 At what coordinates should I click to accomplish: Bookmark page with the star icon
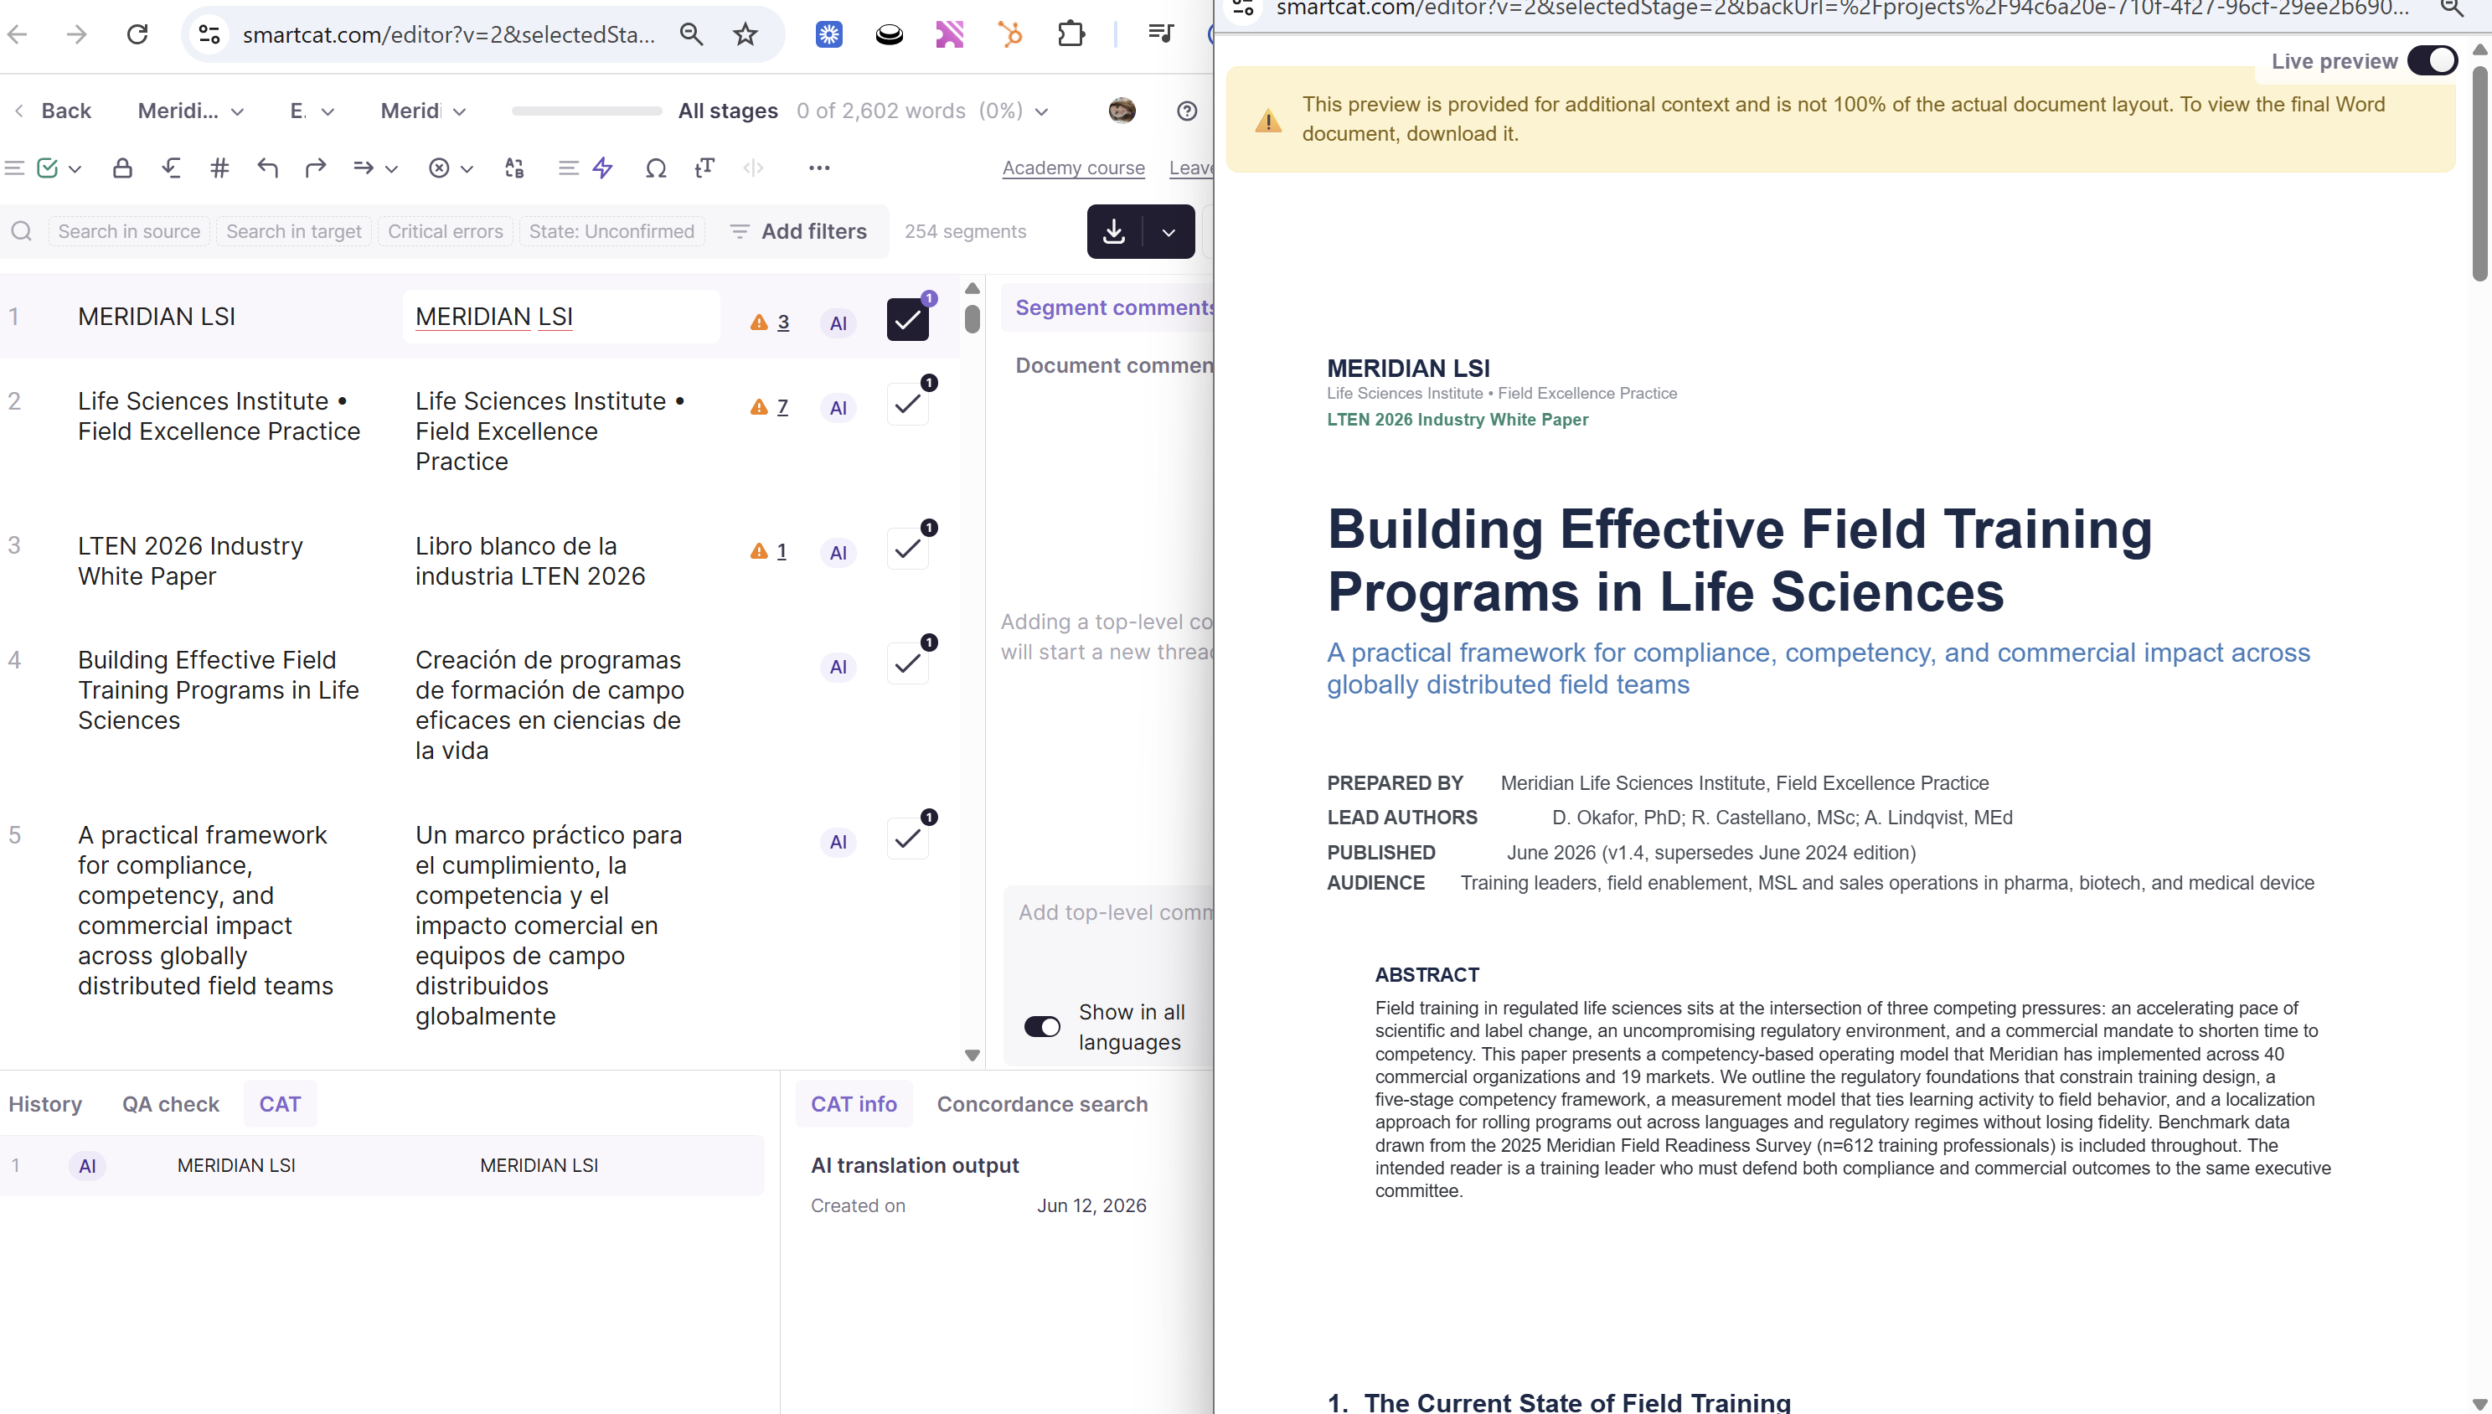coord(745,35)
